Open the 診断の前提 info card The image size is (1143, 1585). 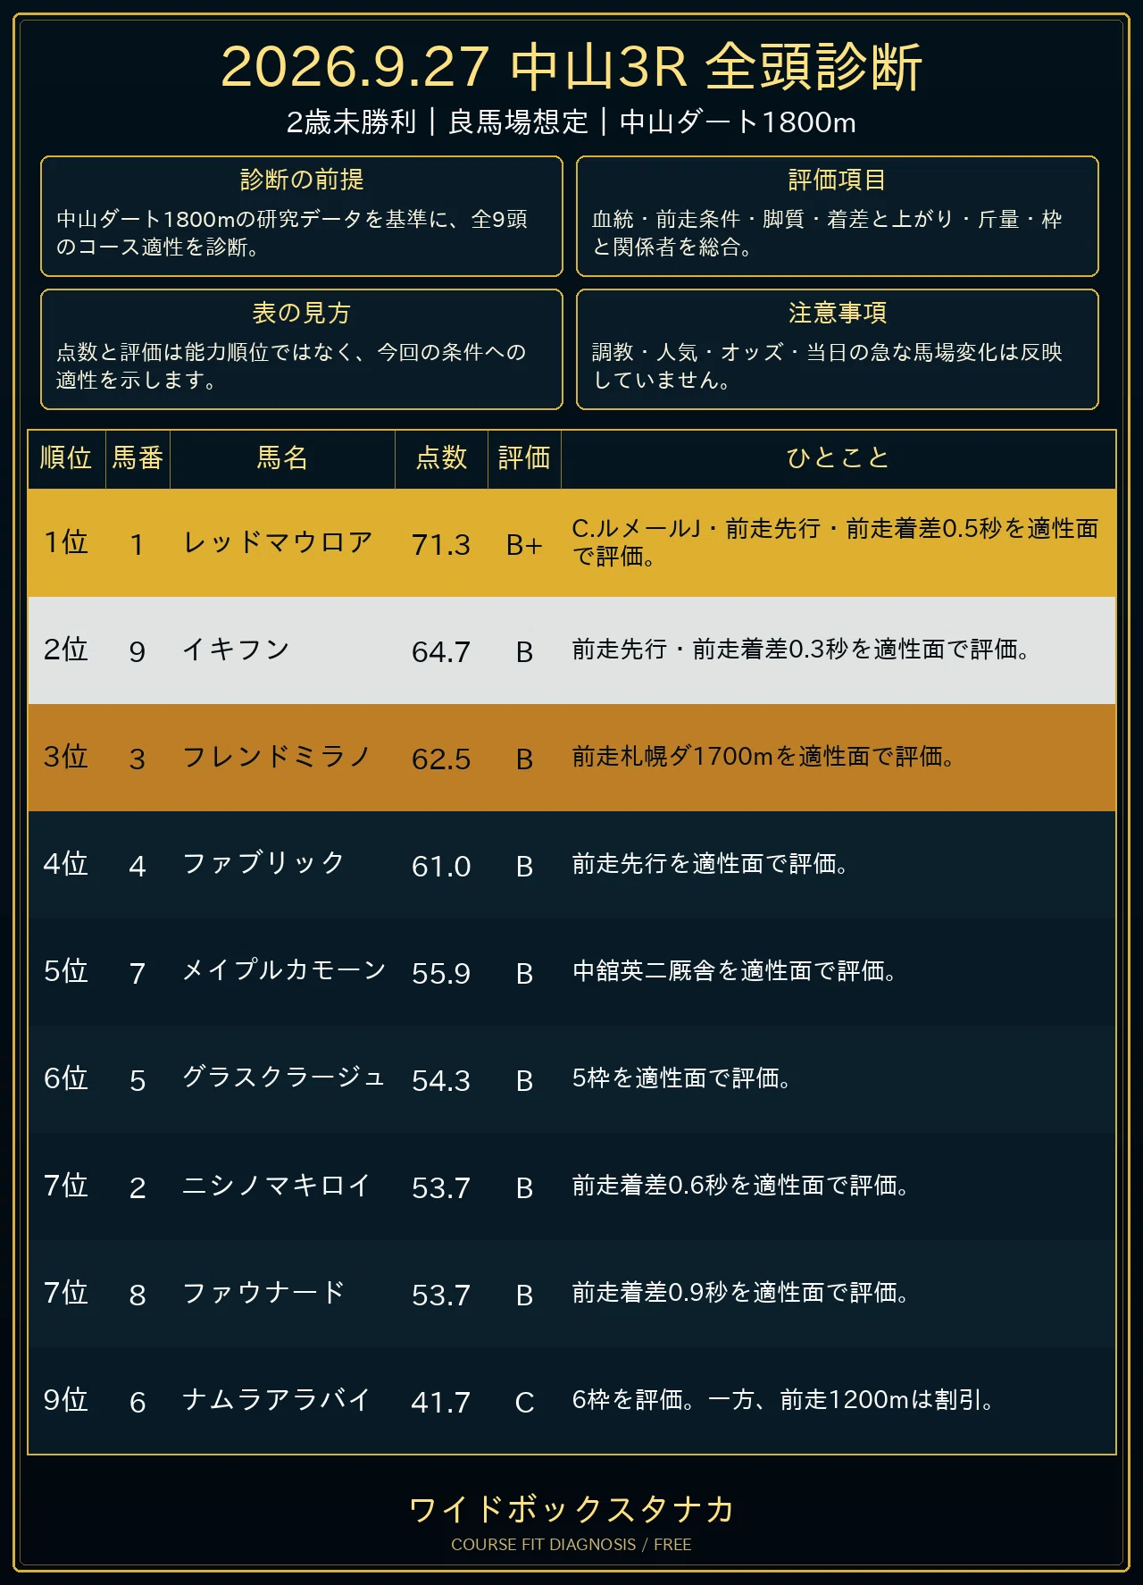coord(302,216)
